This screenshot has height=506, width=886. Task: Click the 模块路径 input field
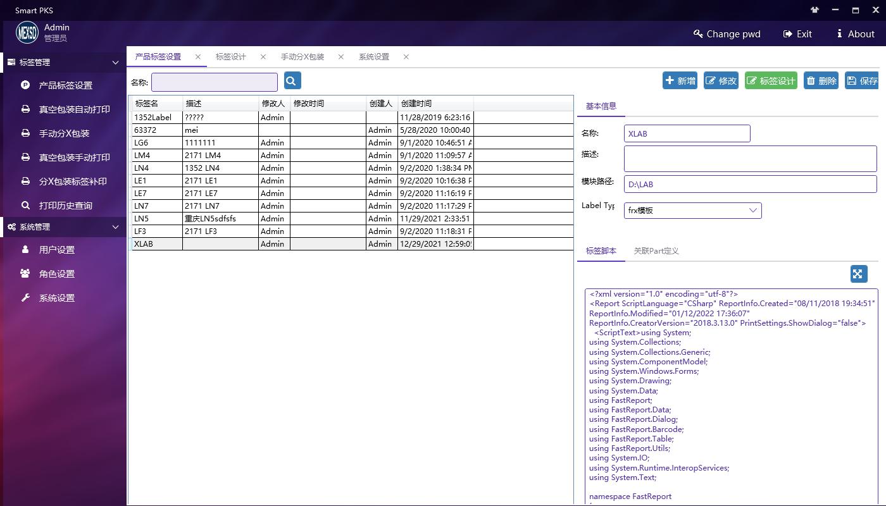[x=750, y=185]
